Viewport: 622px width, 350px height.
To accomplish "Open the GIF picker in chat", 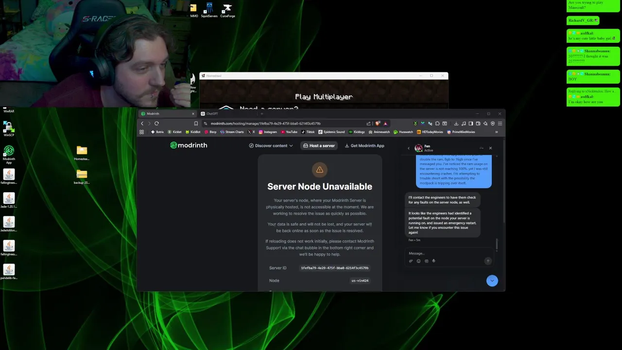I will click(426, 261).
